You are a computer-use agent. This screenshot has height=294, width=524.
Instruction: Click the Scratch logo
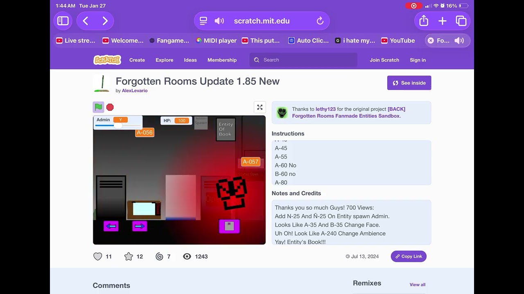pos(107,60)
